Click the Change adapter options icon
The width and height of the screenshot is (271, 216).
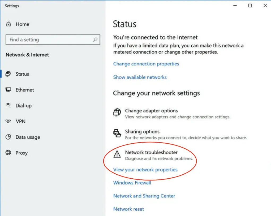click(x=117, y=113)
